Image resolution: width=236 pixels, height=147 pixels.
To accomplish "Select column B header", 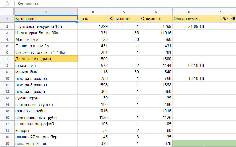I will (93, 11).
